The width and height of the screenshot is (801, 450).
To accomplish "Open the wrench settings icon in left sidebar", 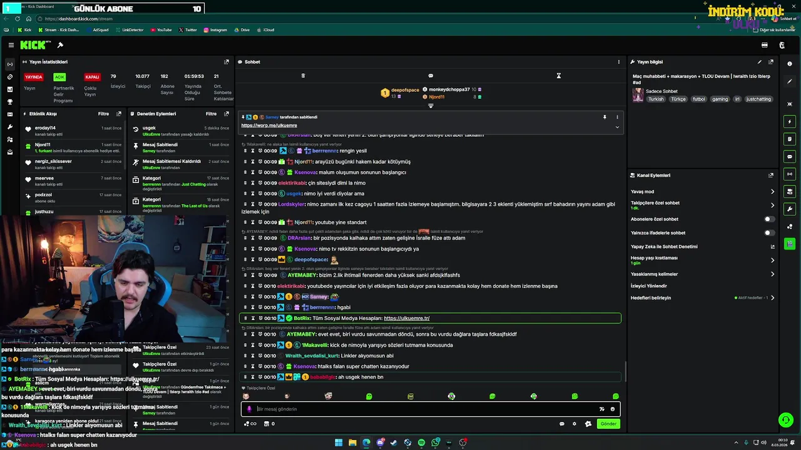I will click(9, 127).
